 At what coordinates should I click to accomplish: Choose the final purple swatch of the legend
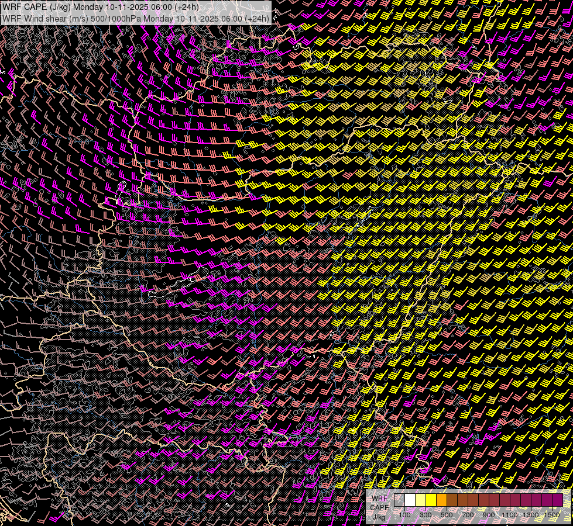coord(558,500)
